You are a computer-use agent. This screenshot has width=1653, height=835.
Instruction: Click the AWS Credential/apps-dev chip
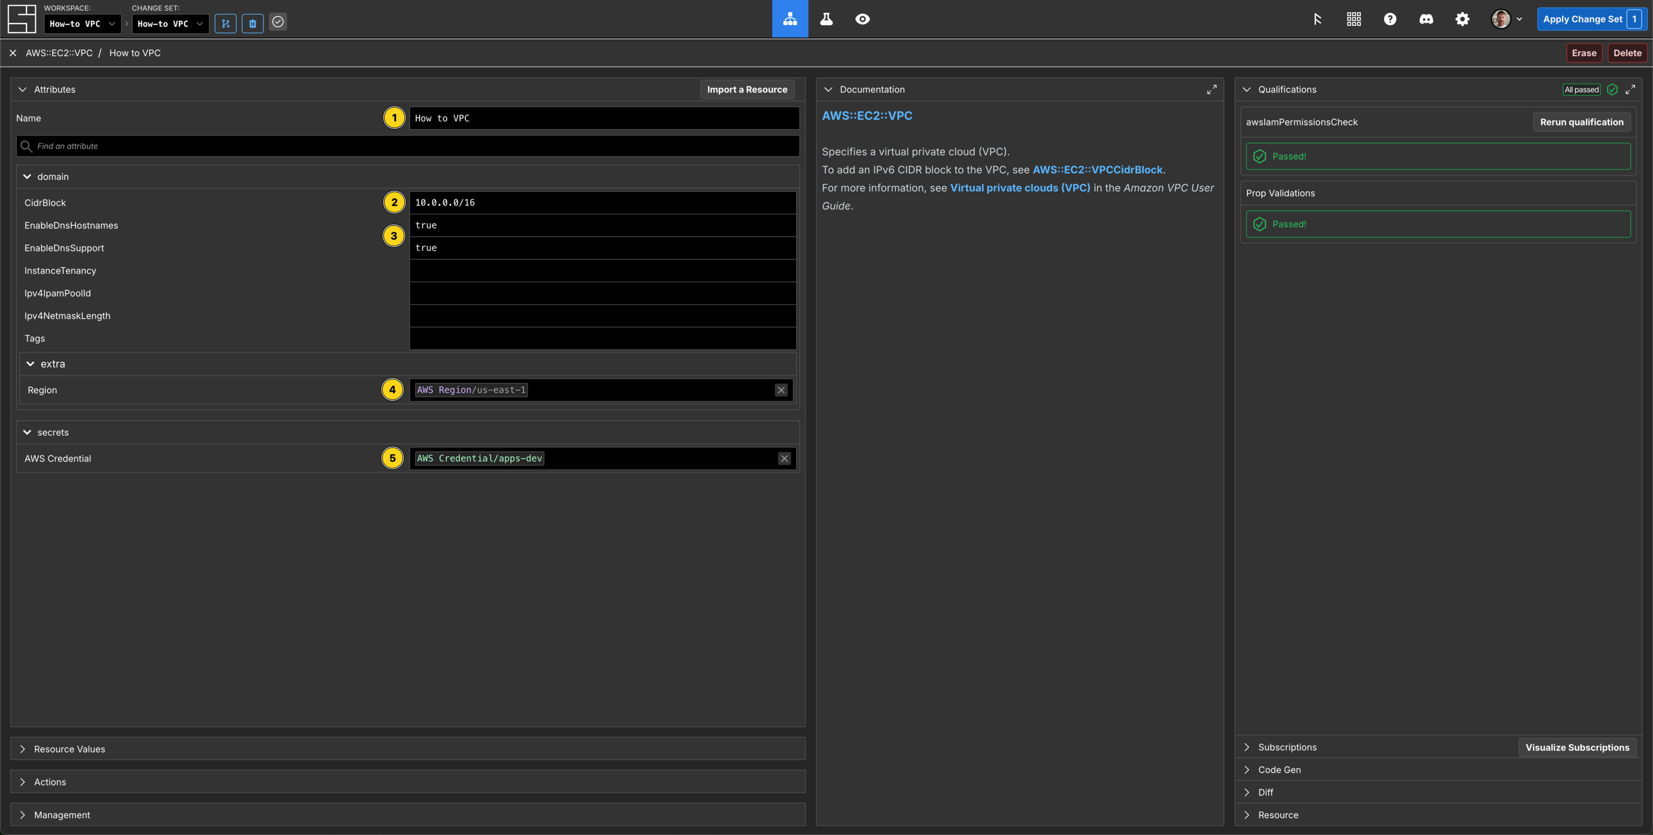[479, 458]
